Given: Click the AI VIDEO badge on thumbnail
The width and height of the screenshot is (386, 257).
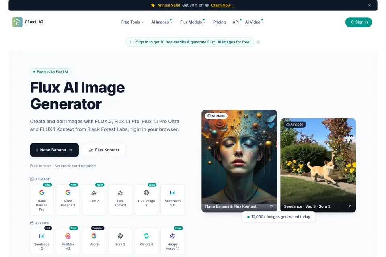Looking at the screenshot, I should [295, 124].
